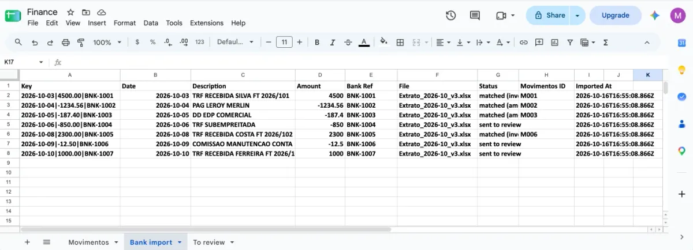This screenshot has width=693, height=250.
Task: Collapse the toolbar with chevron
Action: (647, 42)
